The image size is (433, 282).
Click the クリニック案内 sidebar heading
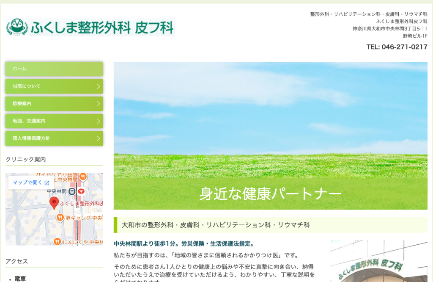(x=26, y=159)
